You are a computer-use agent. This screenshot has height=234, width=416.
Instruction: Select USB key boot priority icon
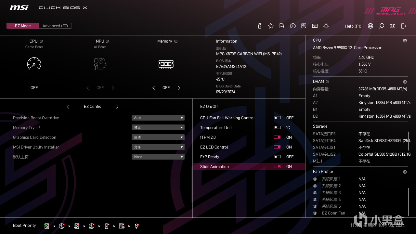(x=107, y=226)
